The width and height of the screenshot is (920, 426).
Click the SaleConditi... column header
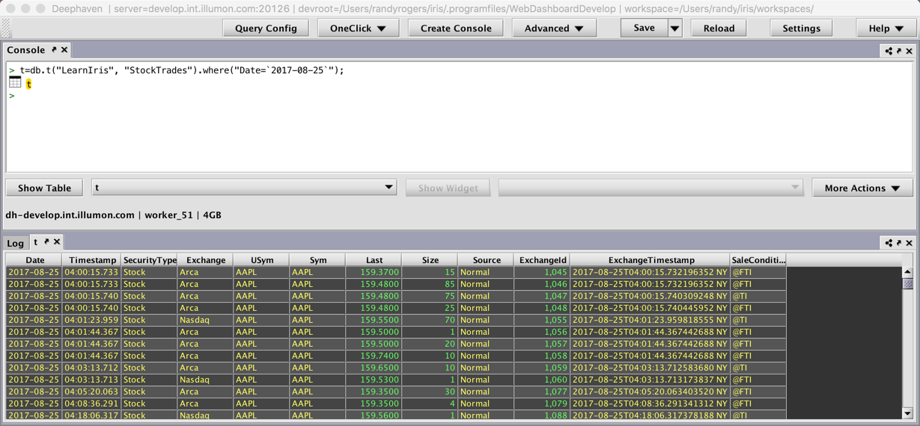click(758, 260)
